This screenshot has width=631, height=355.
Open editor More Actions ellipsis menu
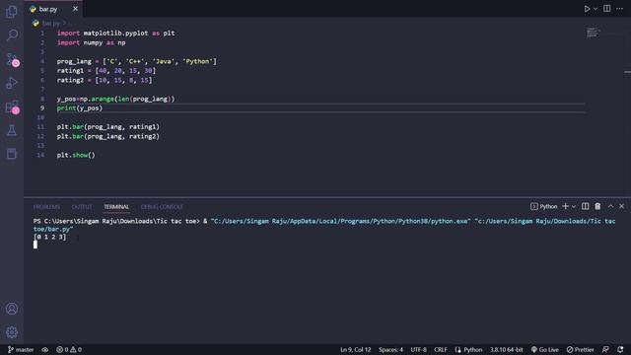click(x=620, y=9)
